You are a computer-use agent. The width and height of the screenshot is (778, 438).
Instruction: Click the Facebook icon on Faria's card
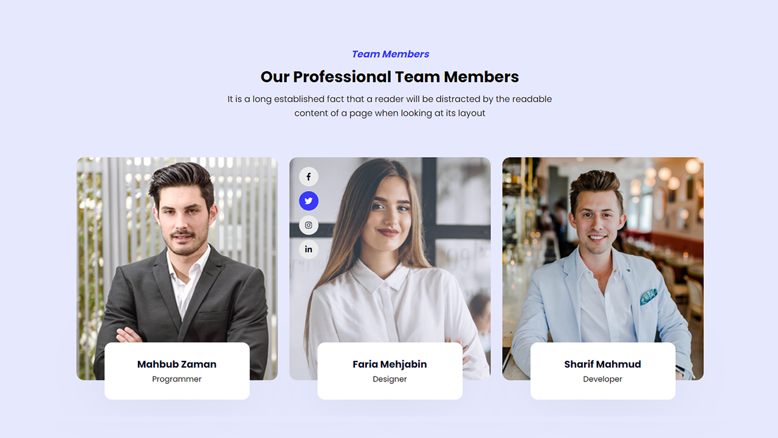click(309, 177)
